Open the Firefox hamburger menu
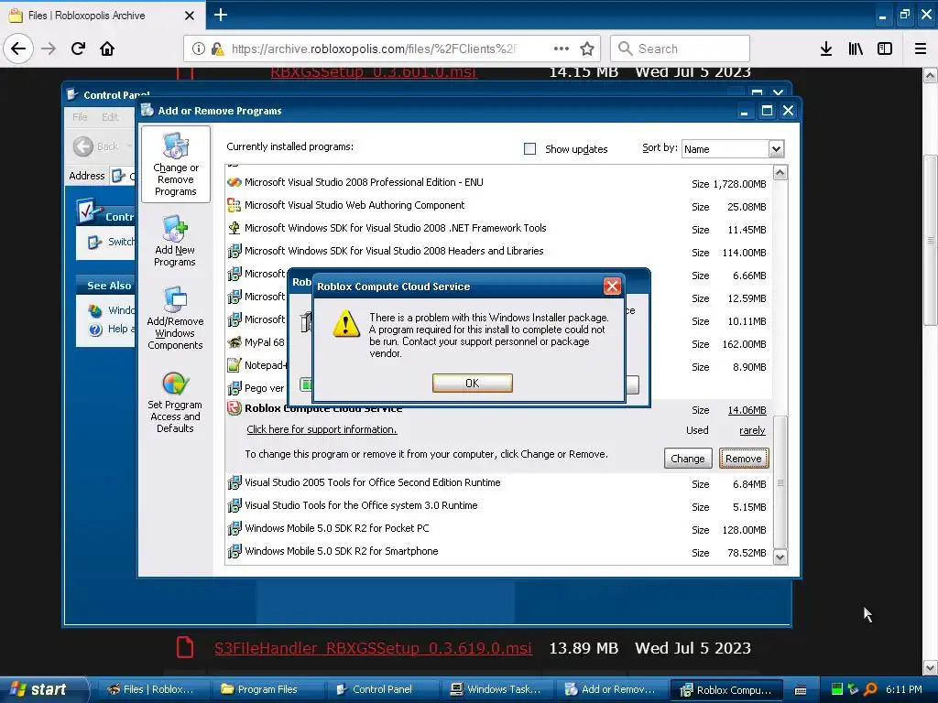Image resolution: width=938 pixels, height=703 pixels. pyautogui.click(x=920, y=49)
